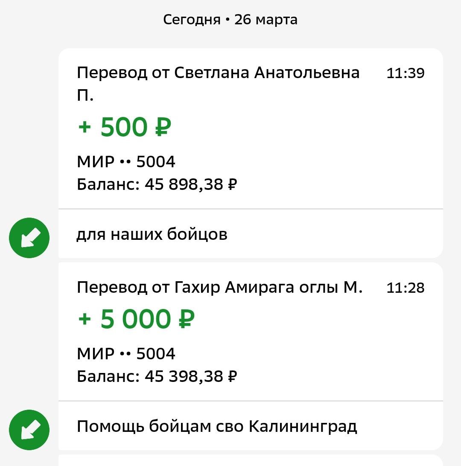Tap balance 45 398,38 ₽ line
Screen dimensions: 461x466
point(157,376)
